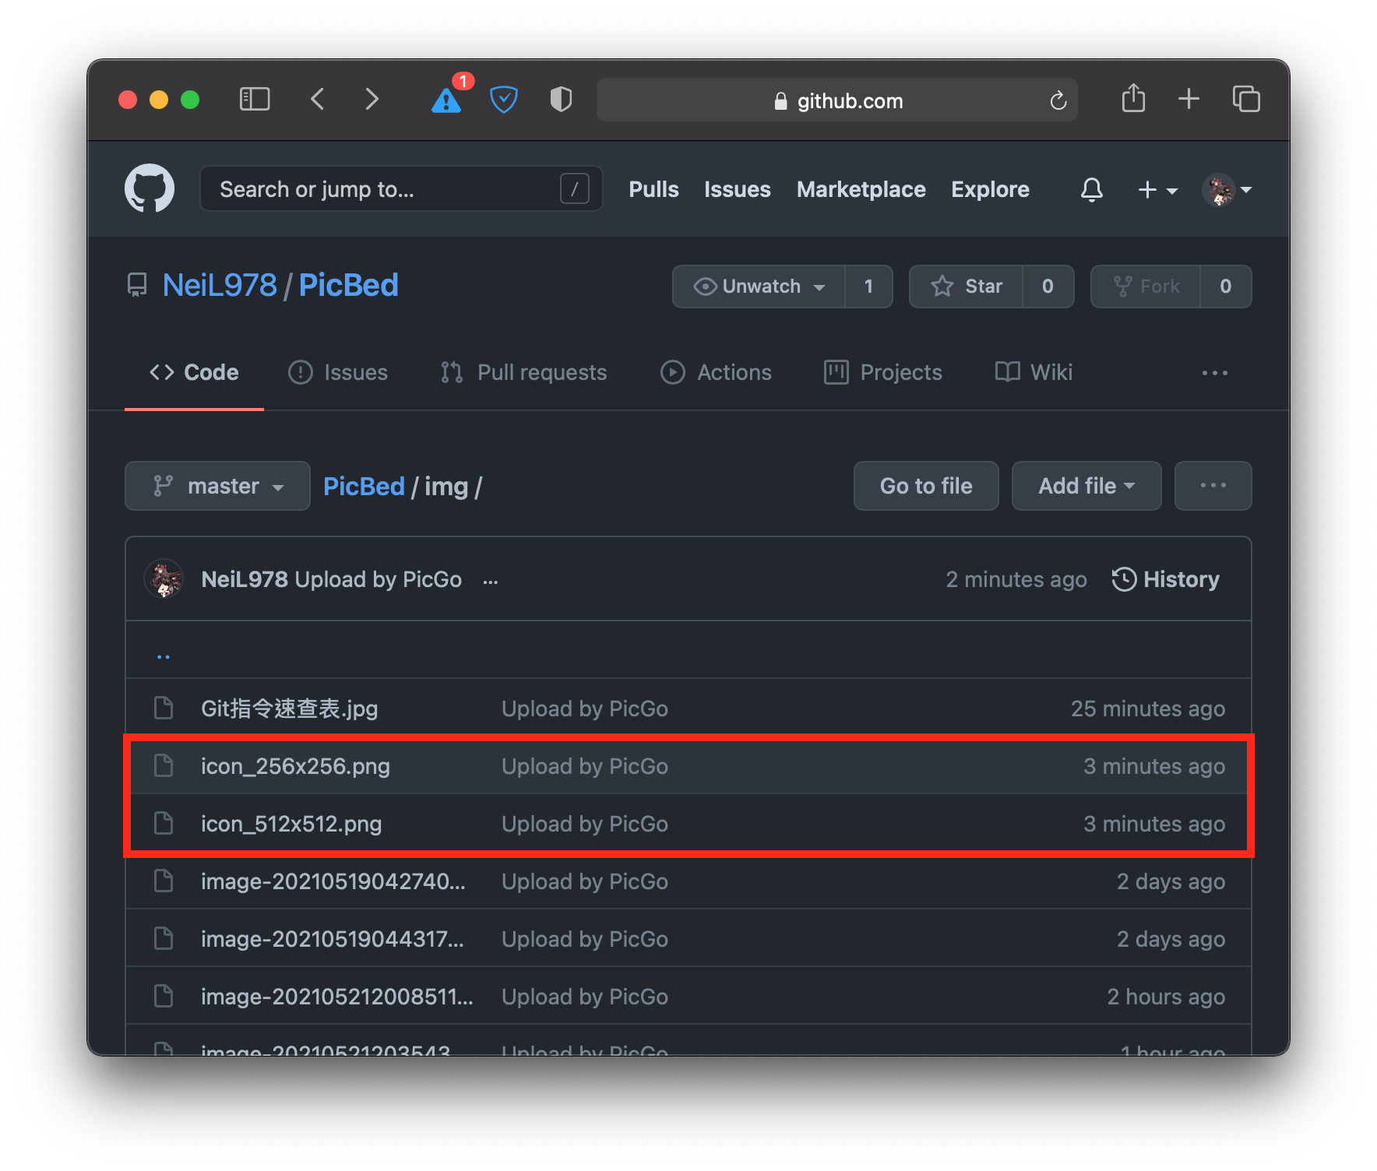This screenshot has width=1377, height=1171.
Task: Open the blue shield checkmark extension
Action: coord(504,100)
